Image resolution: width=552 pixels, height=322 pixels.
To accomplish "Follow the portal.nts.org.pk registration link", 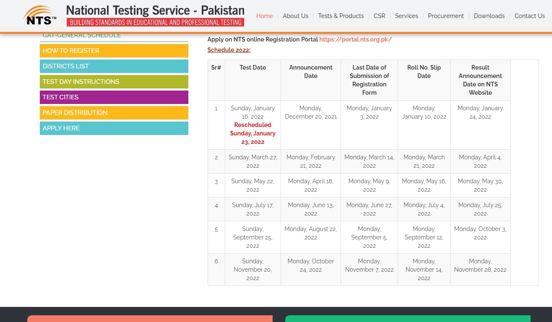I will click(355, 39).
